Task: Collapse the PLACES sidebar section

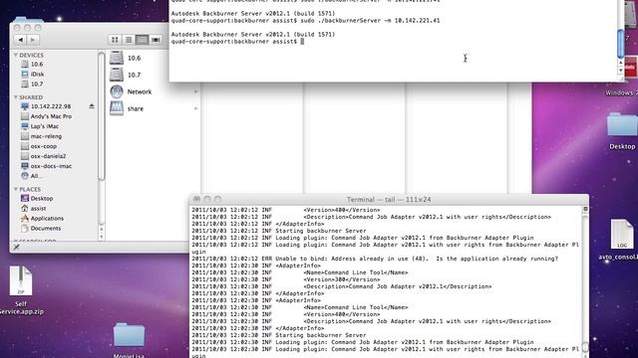Action: (x=16, y=189)
